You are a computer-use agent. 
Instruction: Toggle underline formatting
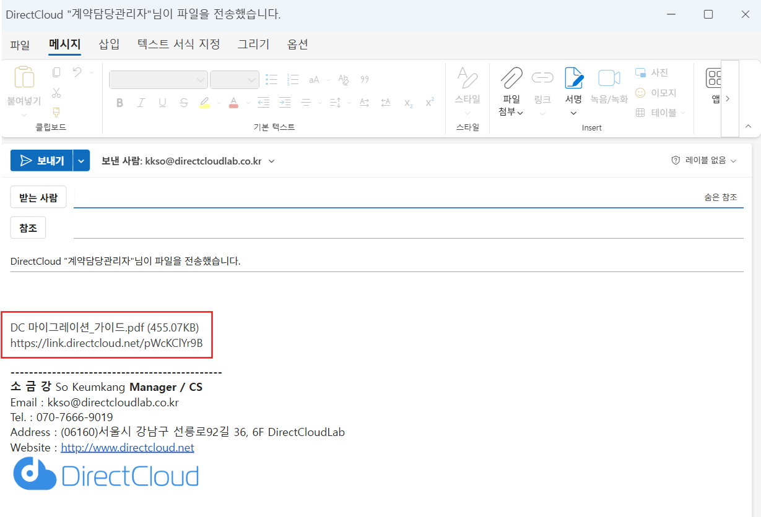pyautogui.click(x=162, y=103)
